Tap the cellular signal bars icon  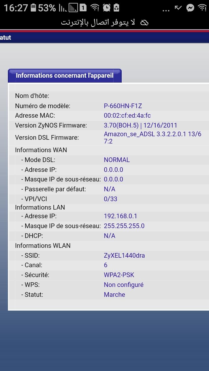(x=63, y=8)
